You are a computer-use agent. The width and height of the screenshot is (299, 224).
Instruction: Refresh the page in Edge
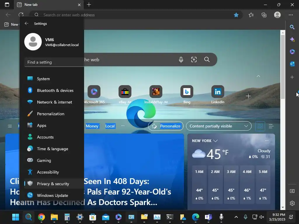pyautogui.click(x=21, y=15)
